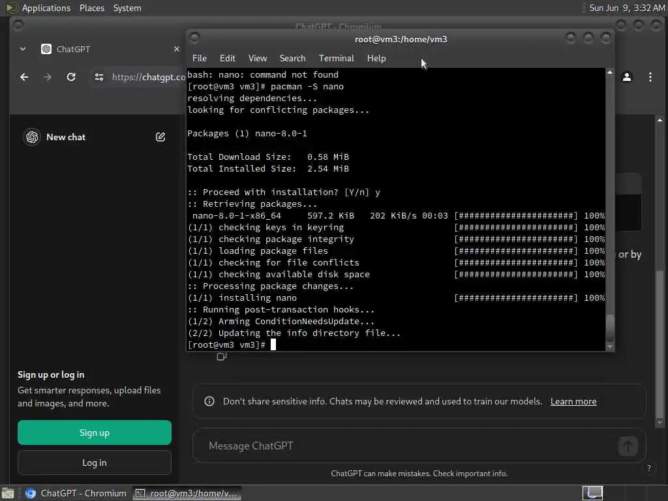
Task: Click the green Sign up button
Action: [95, 433]
